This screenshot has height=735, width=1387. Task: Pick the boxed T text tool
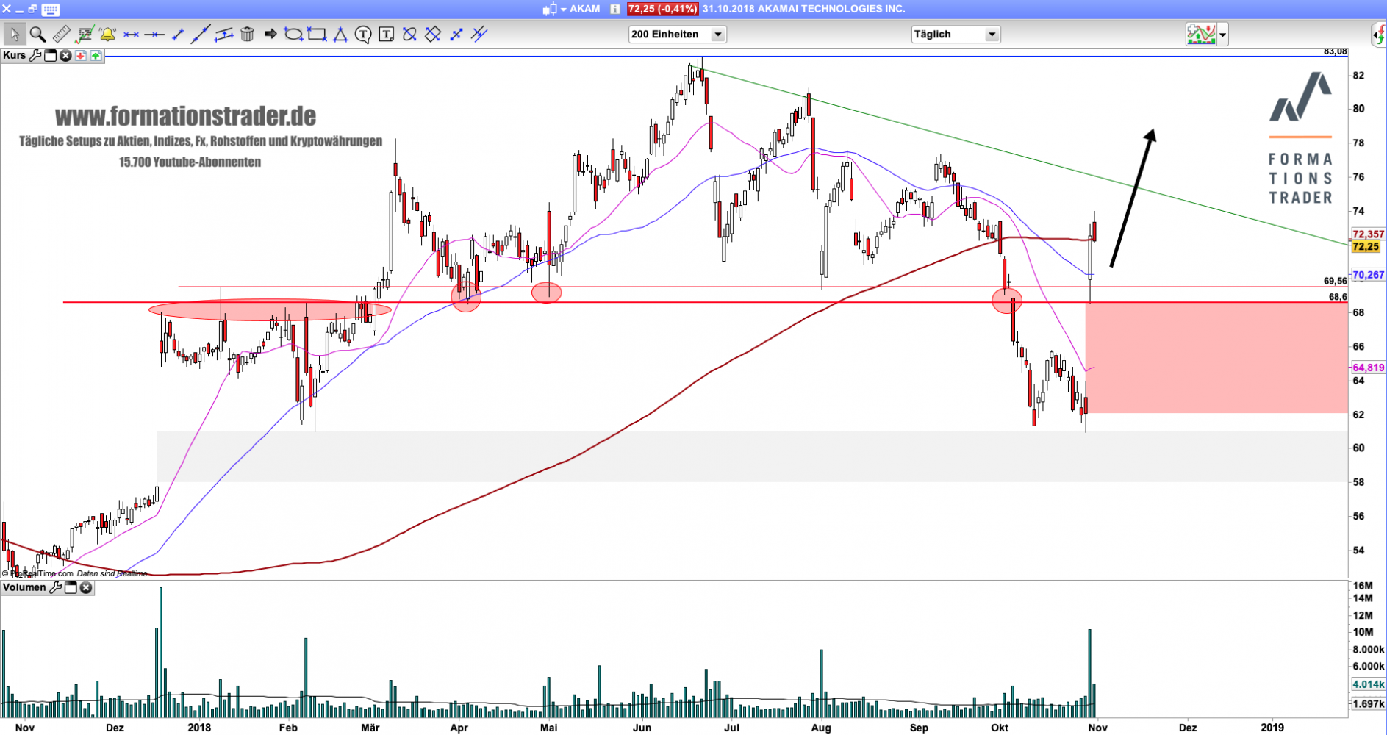[386, 35]
